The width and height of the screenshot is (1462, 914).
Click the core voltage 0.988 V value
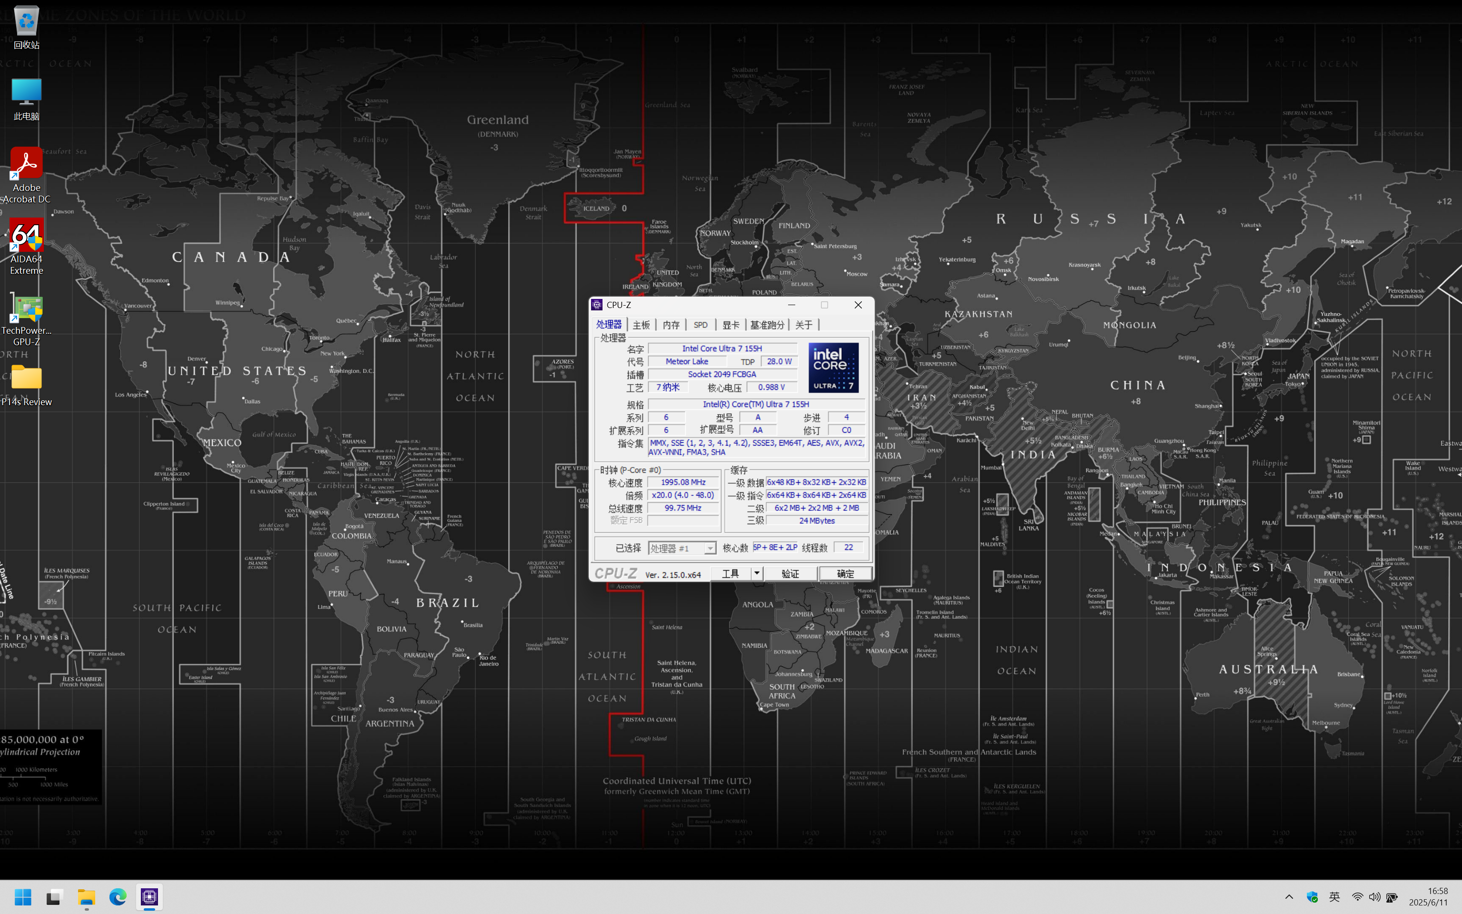(771, 387)
